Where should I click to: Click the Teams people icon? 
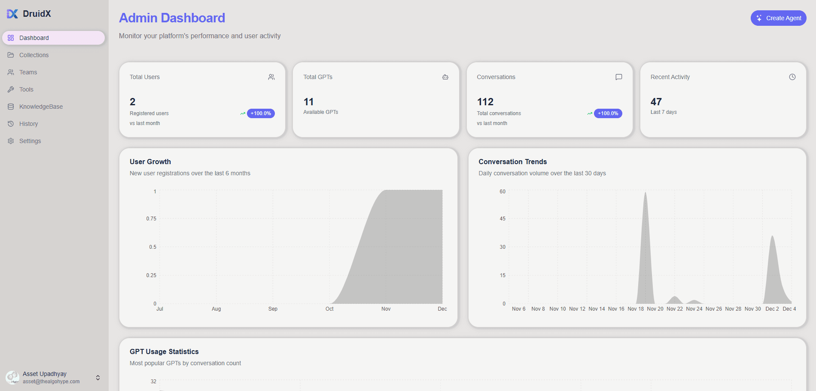(11, 72)
